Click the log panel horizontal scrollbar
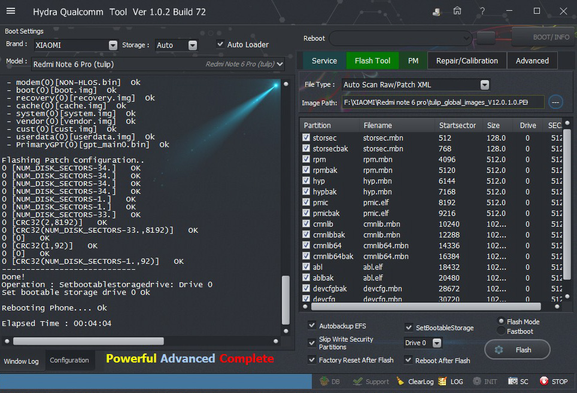The height and width of the screenshot is (393, 577). point(88,341)
